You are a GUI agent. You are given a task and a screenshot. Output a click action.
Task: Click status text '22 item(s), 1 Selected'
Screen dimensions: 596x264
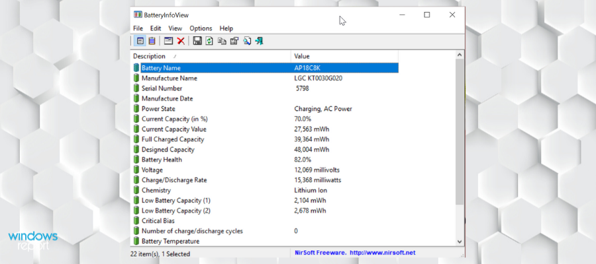tap(160, 254)
